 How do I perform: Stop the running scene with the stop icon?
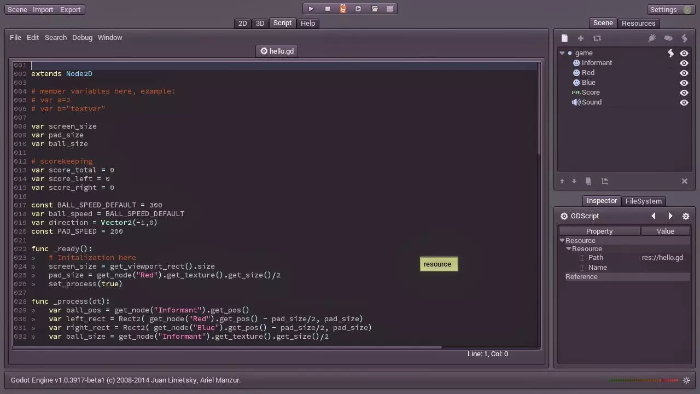327,9
